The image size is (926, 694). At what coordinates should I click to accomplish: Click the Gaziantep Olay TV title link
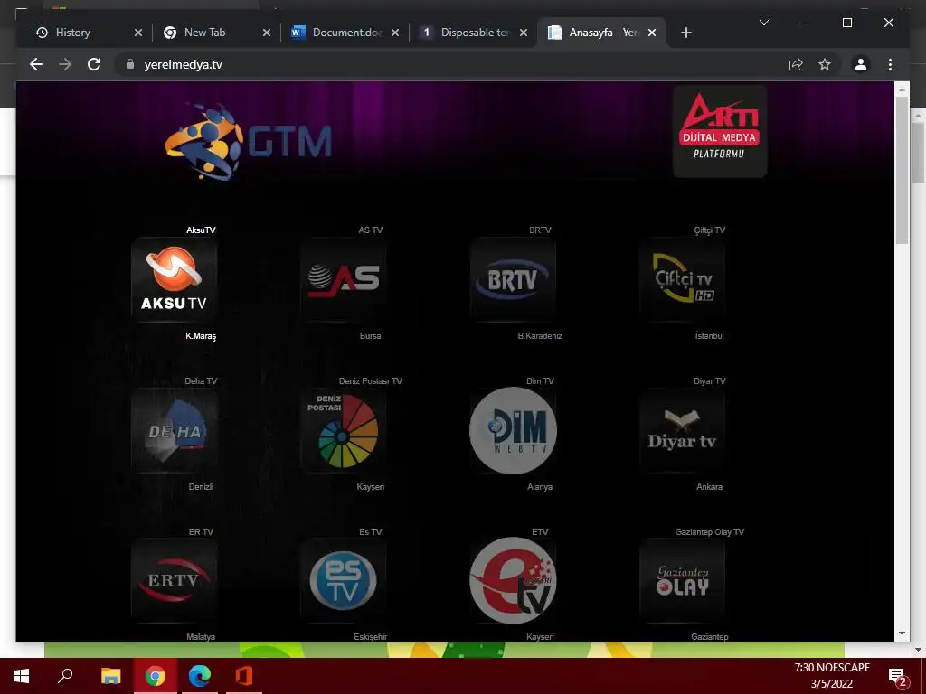click(709, 531)
